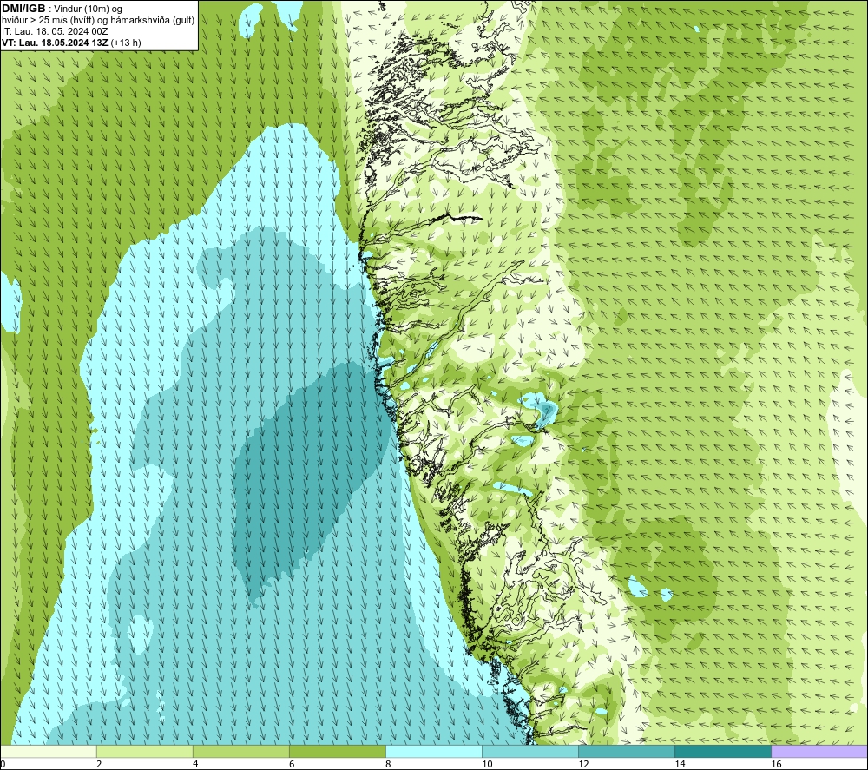Click the 8–10 m/s light cyan legend swatch
The image size is (868, 770).
pos(434,752)
